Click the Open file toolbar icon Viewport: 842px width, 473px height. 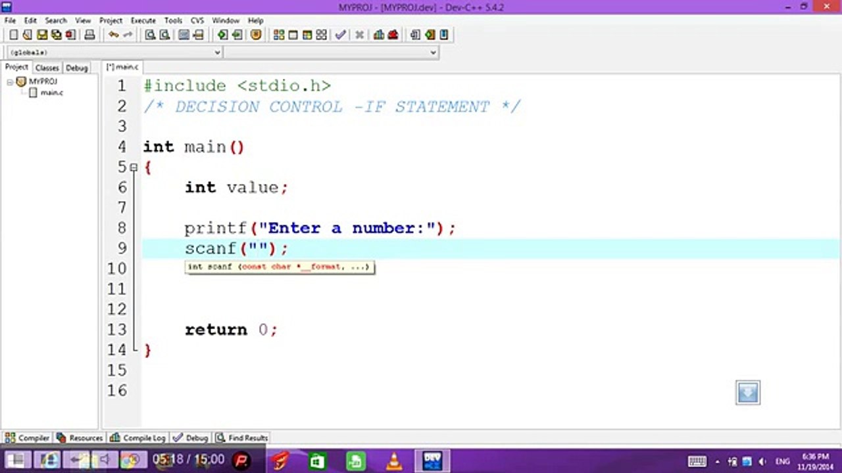(28, 35)
